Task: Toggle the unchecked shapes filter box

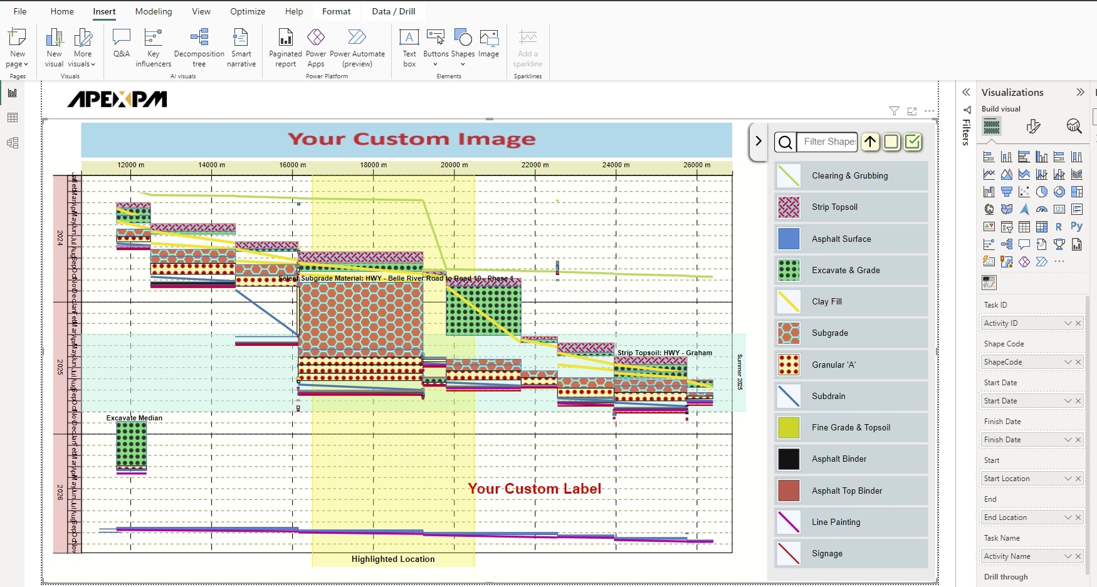Action: point(892,142)
